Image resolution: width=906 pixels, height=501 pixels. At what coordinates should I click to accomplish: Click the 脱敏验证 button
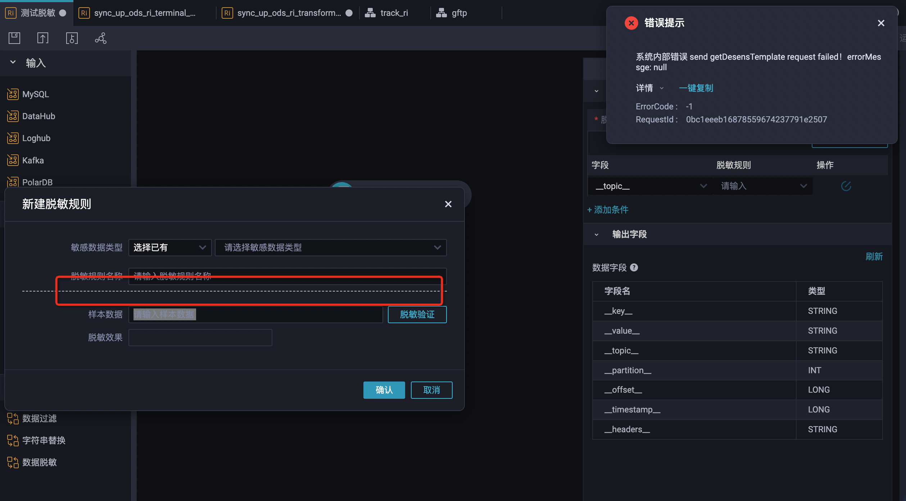coord(417,315)
